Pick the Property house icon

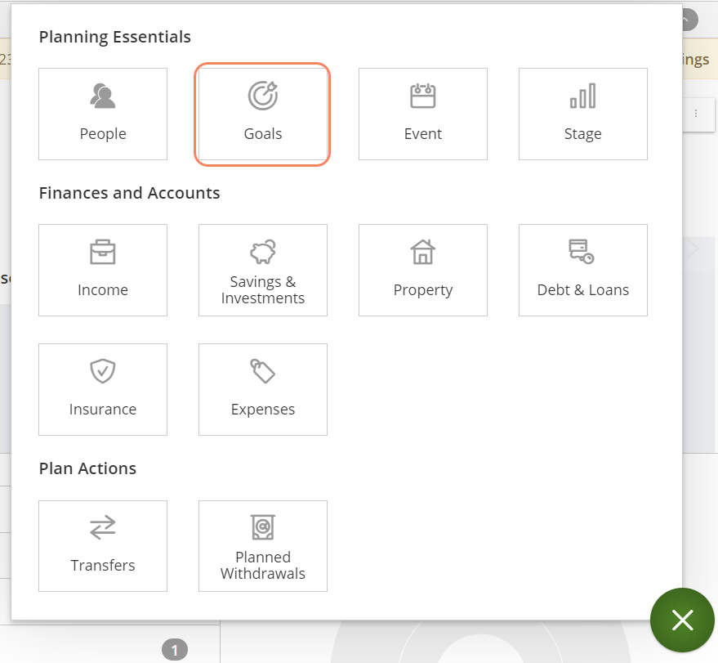coord(423,270)
